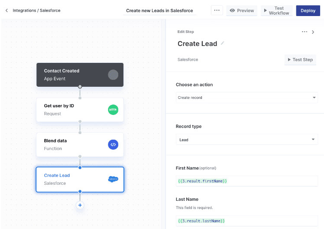Click the back arrow beside Integrations breadcrumb
Screen dimensions: 324x229
pos(6,10)
